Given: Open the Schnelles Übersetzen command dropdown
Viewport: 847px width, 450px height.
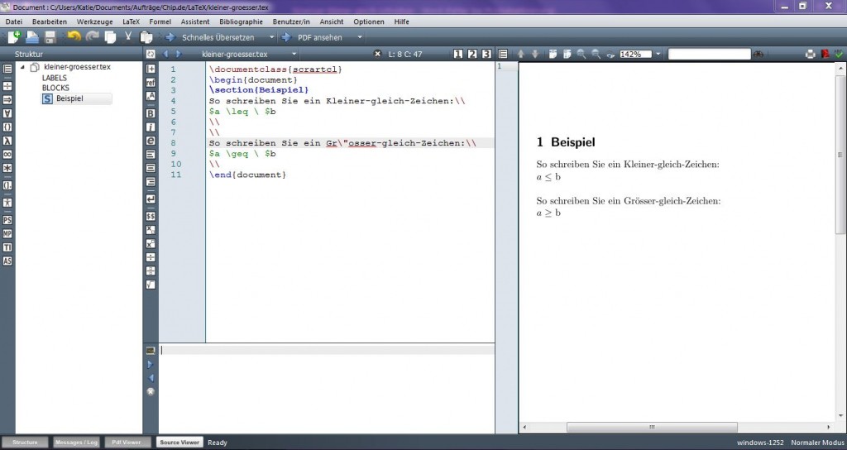Looking at the screenshot, I should pyautogui.click(x=270, y=37).
